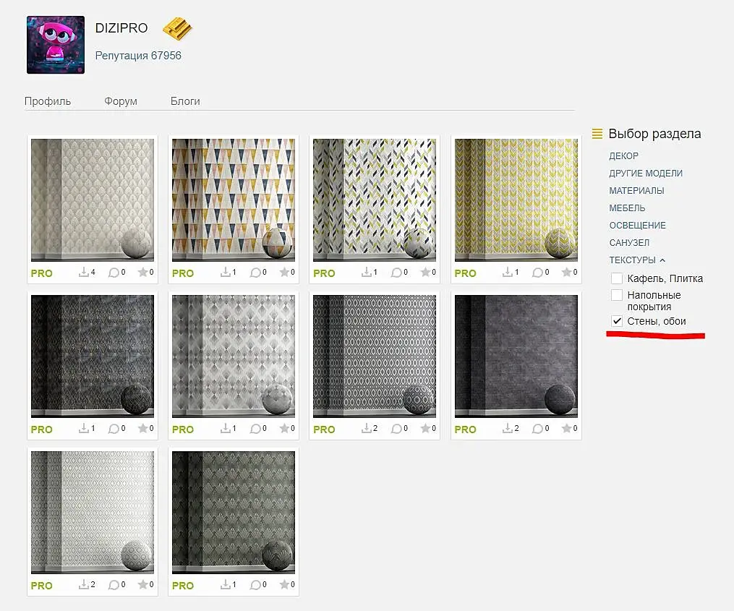
Task: Click comment icon on the first beige wallpaper card
Action: point(114,272)
